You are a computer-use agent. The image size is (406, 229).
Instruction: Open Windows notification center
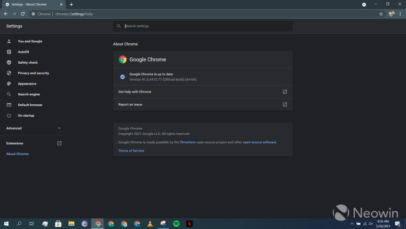tap(398, 224)
